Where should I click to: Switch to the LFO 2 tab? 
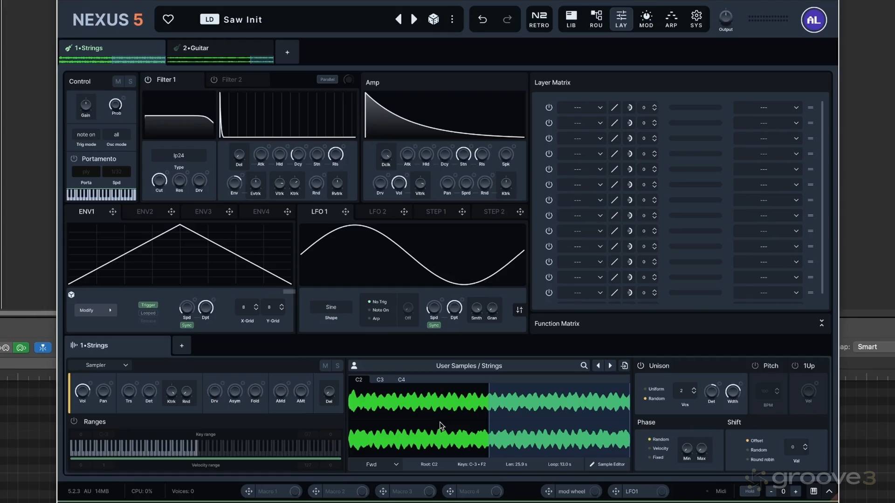point(378,211)
